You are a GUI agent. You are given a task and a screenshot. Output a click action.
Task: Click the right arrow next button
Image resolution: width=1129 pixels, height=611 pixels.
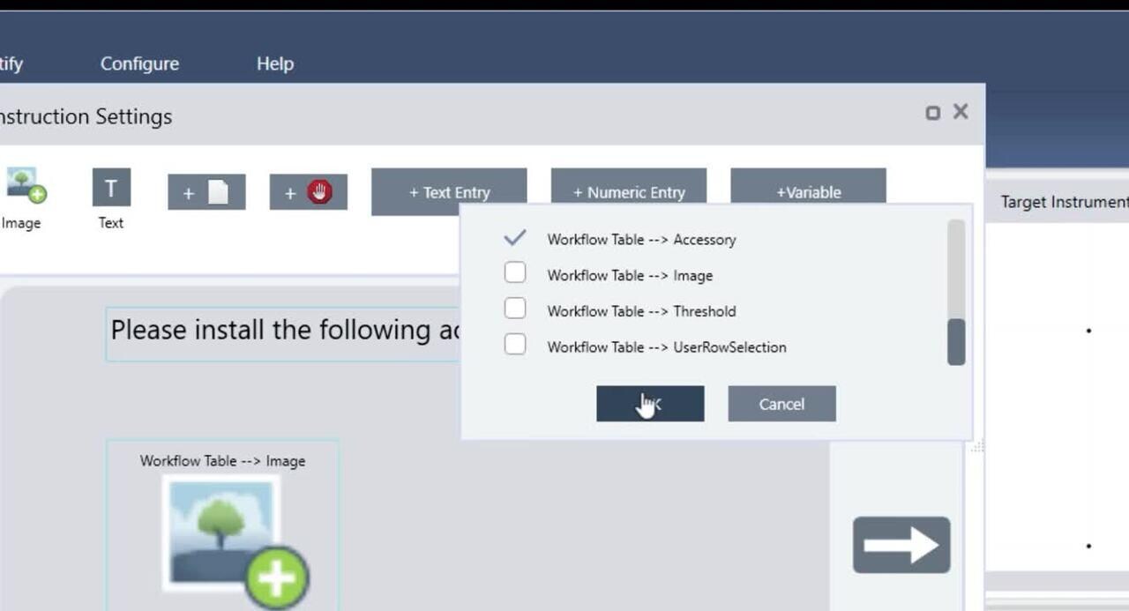click(901, 545)
